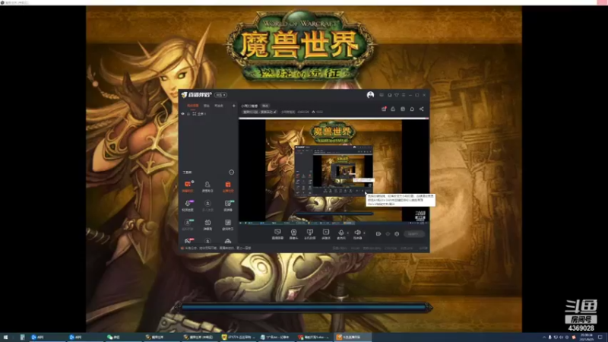
Task: Open the PK-style tool in fourth toolbox row
Action: [x=188, y=241]
